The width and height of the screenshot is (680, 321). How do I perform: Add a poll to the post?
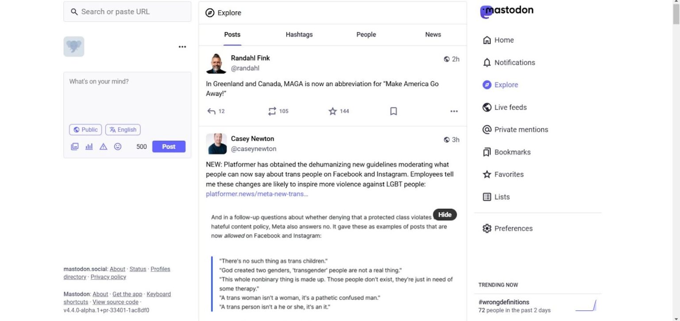point(89,147)
